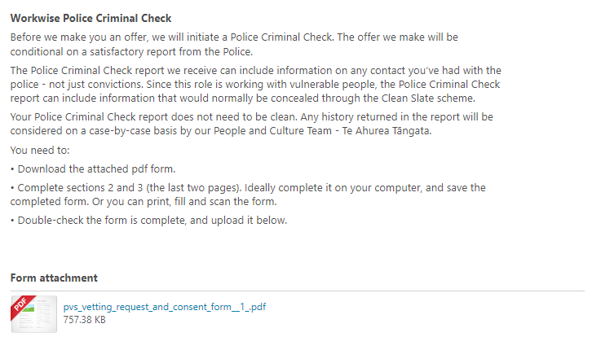592x350 pixels.
Task: Click the red PDF ribbon badge
Action: (22, 306)
